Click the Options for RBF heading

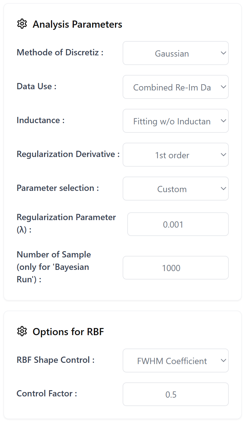pos(68,332)
